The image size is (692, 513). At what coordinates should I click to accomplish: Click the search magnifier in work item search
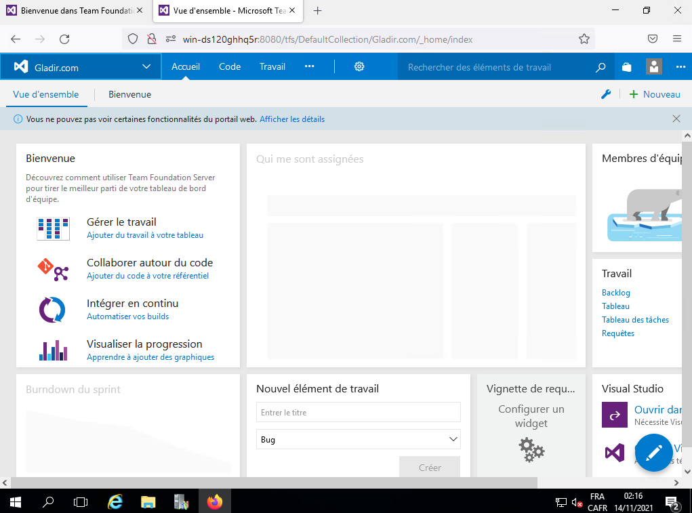601,68
